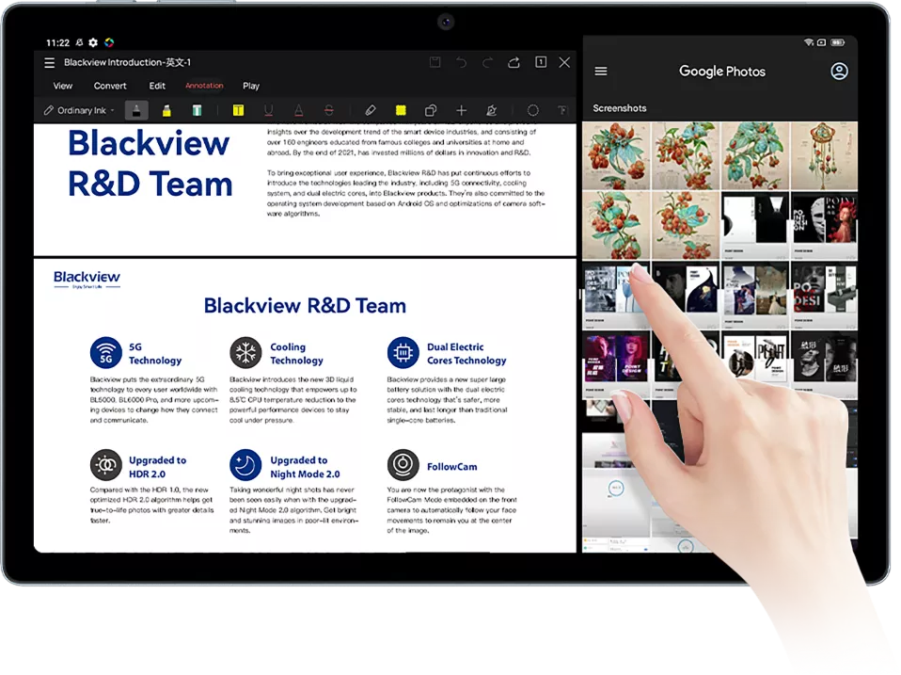The width and height of the screenshot is (901, 675).
Task: Open the Convert tab
Action: click(110, 86)
